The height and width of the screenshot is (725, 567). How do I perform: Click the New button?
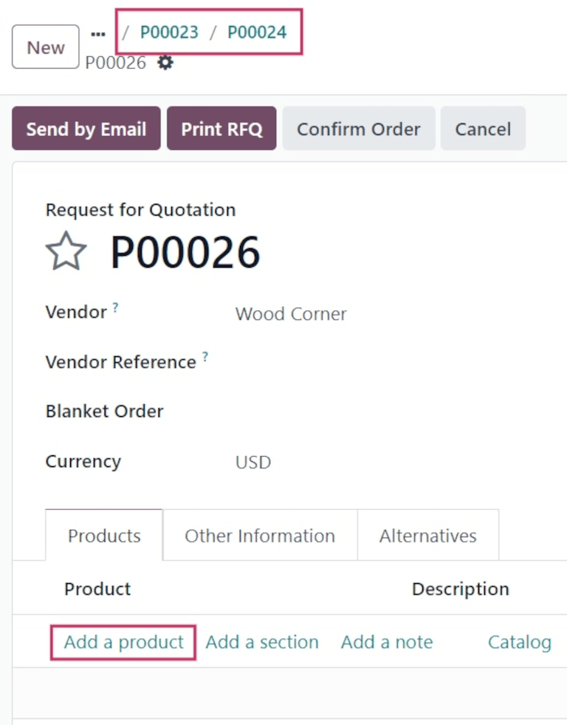click(x=45, y=47)
